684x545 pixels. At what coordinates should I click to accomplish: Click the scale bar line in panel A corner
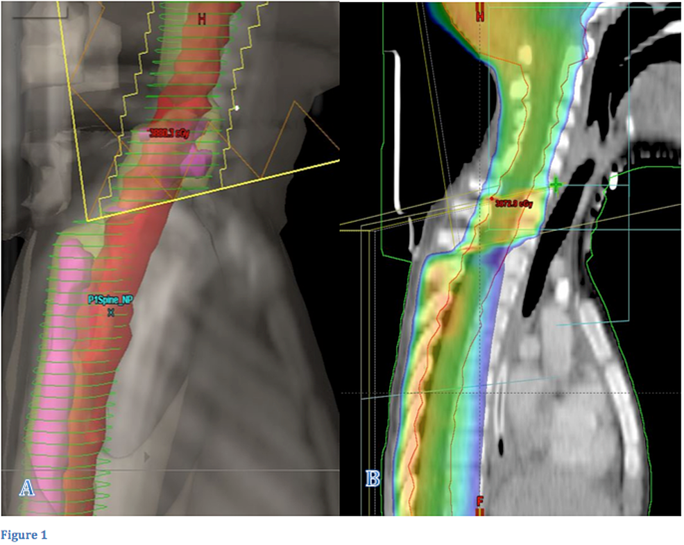tap(44, 14)
